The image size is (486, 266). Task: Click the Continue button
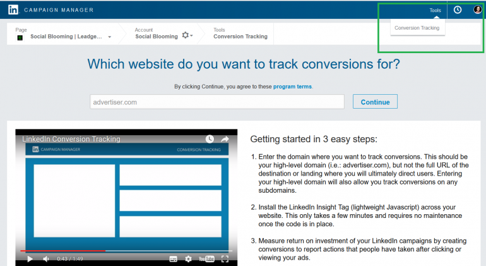tap(375, 102)
